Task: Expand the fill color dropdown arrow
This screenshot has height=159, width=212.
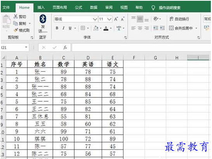Action: tap(101, 28)
